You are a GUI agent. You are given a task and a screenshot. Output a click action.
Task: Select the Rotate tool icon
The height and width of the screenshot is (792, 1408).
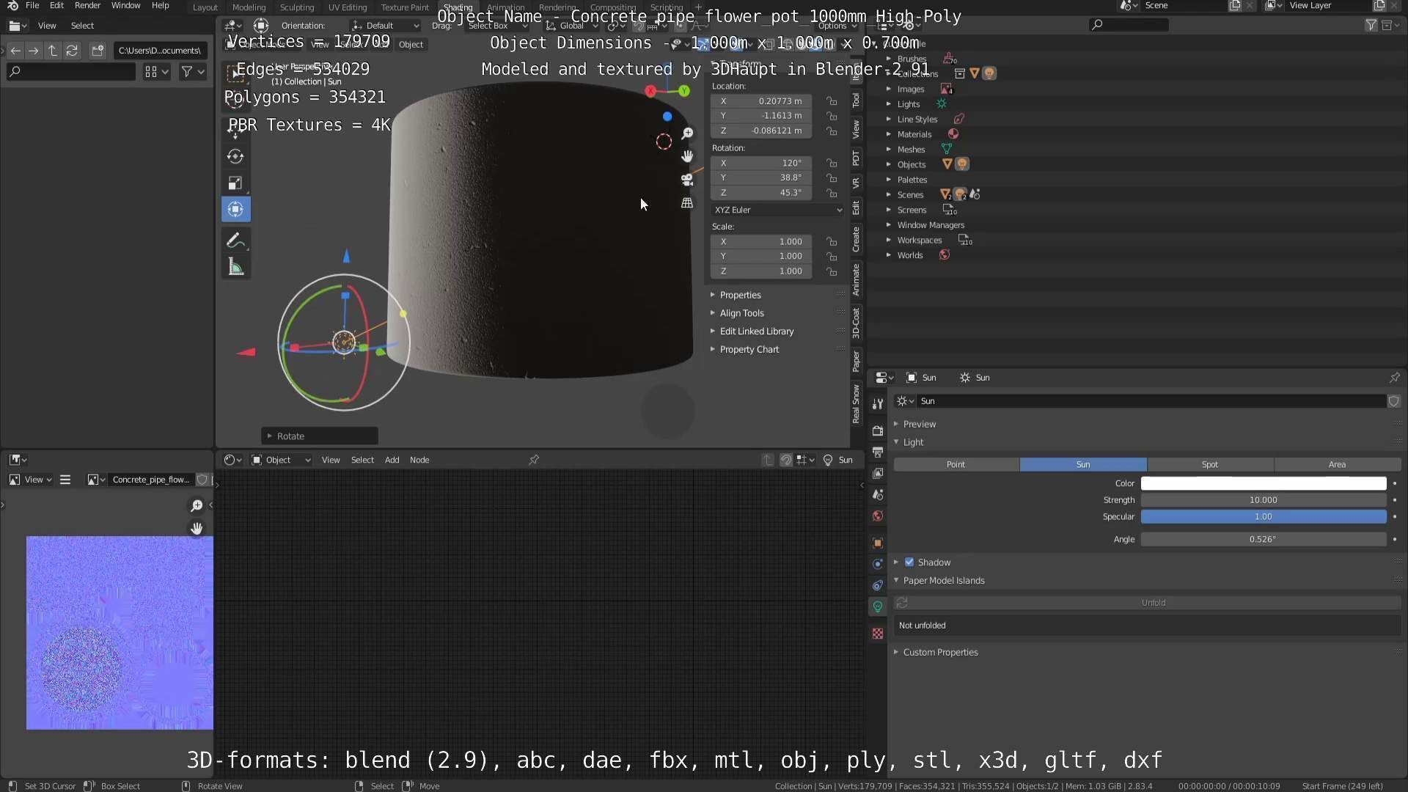click(235, 156)
